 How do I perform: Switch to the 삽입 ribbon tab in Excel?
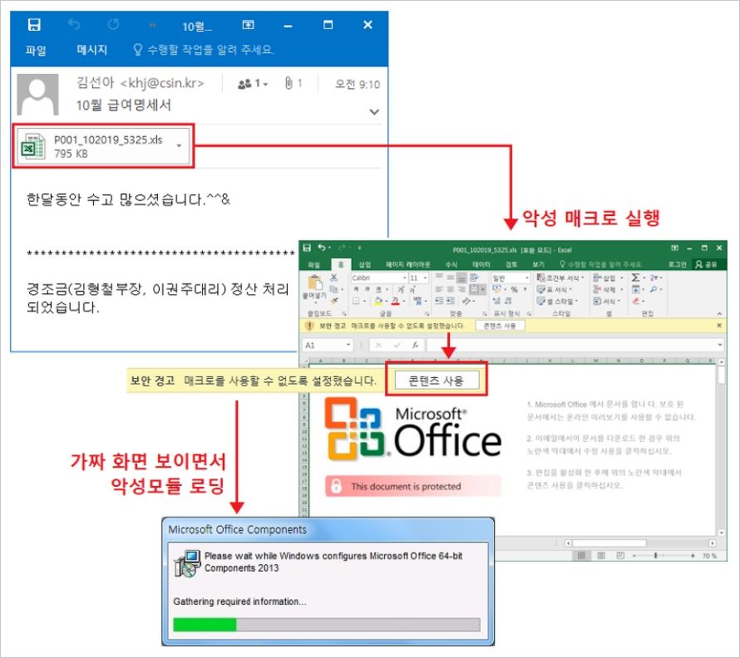coord(365,265)
